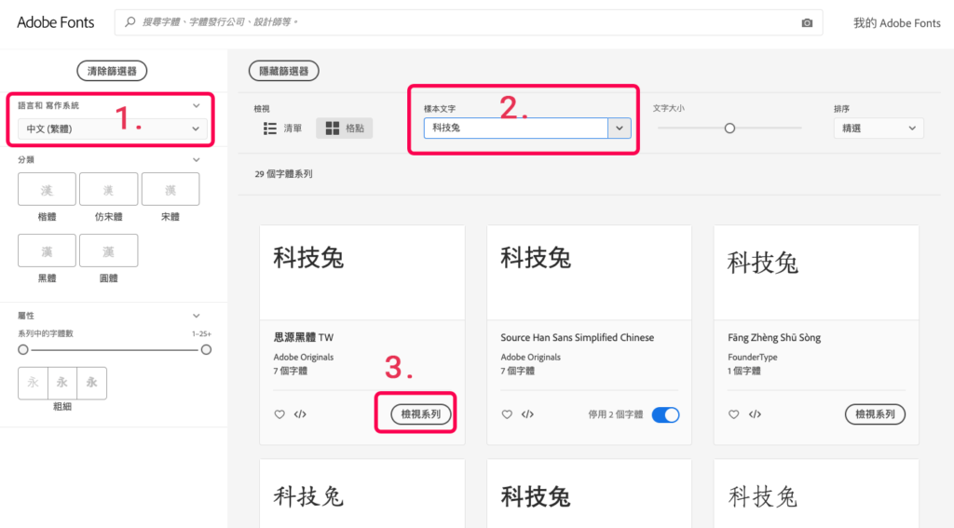This screenshot has height=528, width=954.
Task: Select the light weight 永 option
Action: [x=33, y=384]
